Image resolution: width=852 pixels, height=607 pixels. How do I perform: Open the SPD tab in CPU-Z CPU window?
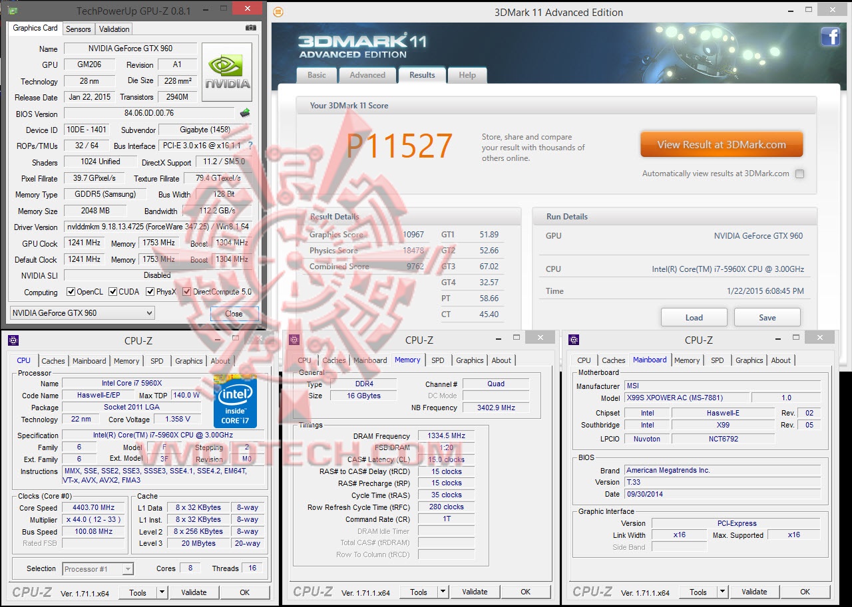[156, 361]
